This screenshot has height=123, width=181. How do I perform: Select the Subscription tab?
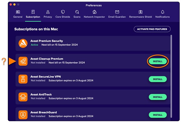pyautogui.click(x=33, y=14)
